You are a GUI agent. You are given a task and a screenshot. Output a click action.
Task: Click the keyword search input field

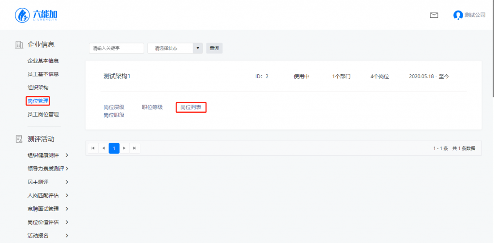click(116, 48)
